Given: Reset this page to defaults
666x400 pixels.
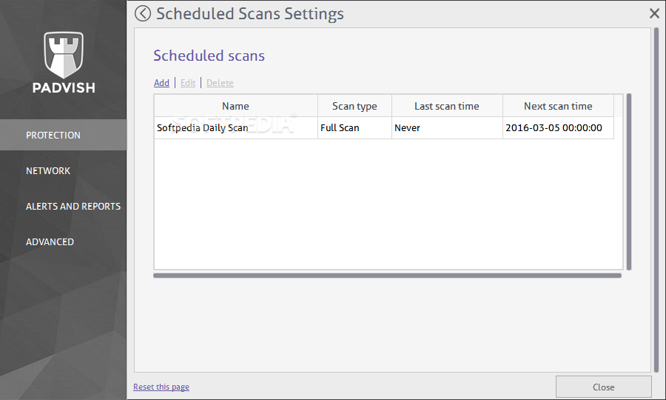Looking at the screenshot, I should point(161,387).
